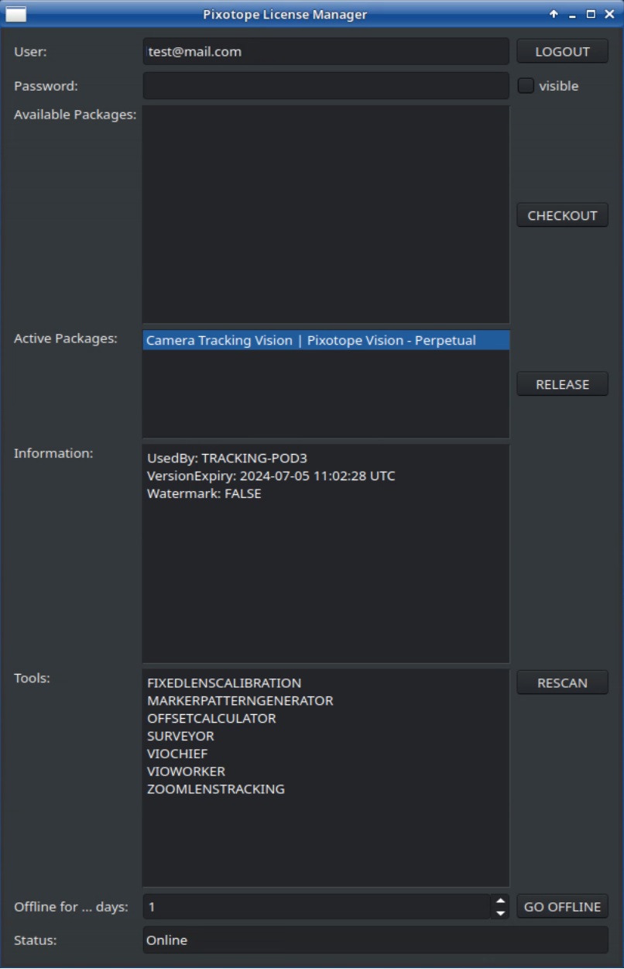
Task: Maximize the License Manager window
Action: (x=591, y=14)
